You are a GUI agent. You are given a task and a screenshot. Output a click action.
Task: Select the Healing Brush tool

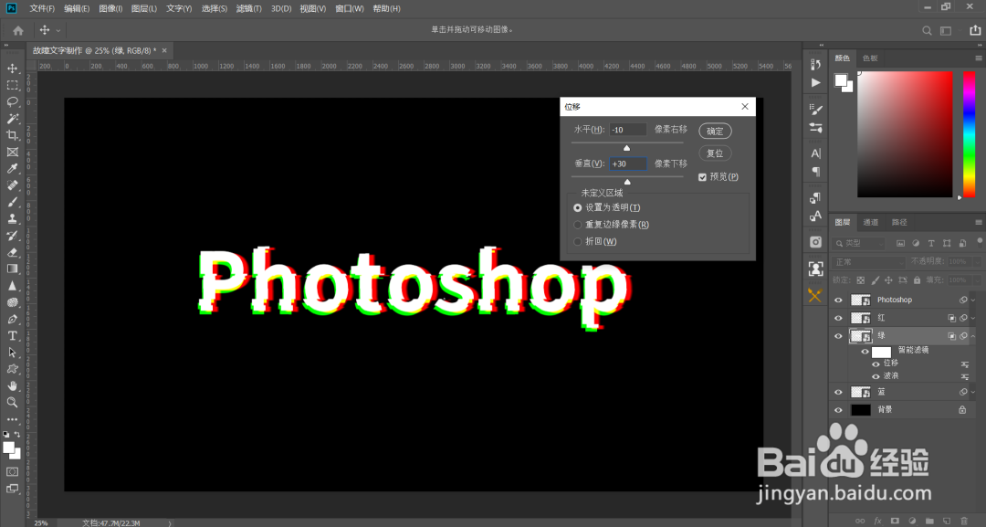point(13,185)
